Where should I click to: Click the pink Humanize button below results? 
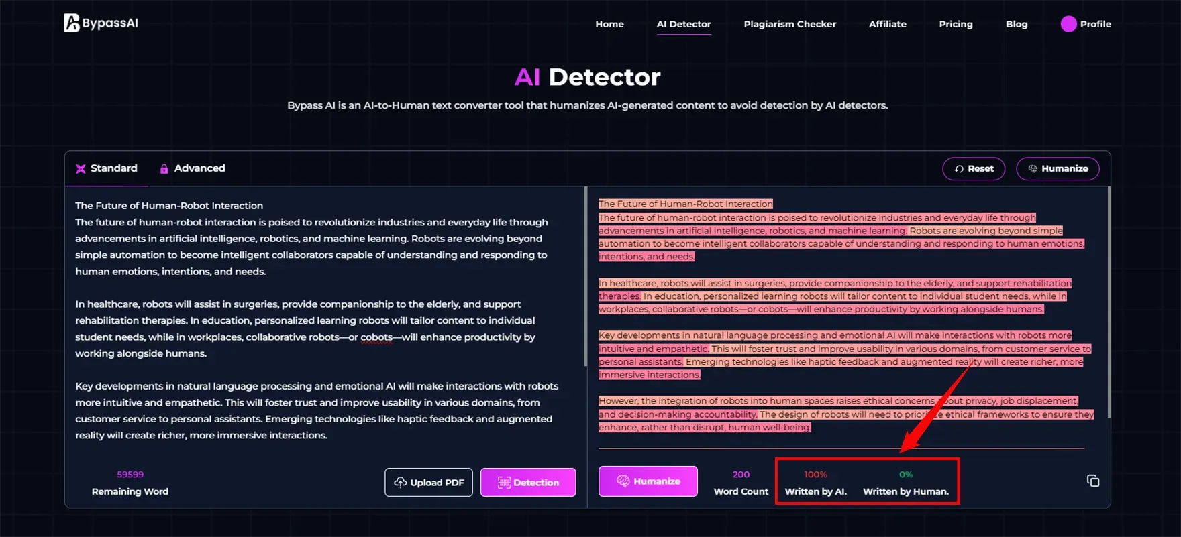tap(648, 481)
